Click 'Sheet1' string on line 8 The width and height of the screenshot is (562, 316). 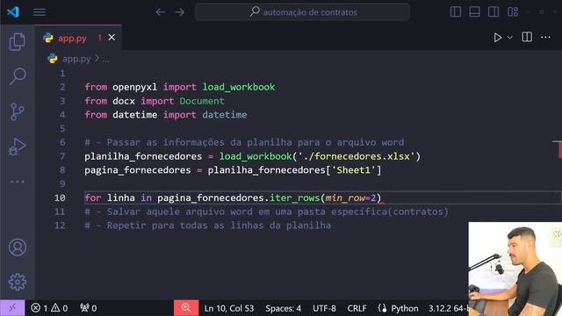click(353, 170)
